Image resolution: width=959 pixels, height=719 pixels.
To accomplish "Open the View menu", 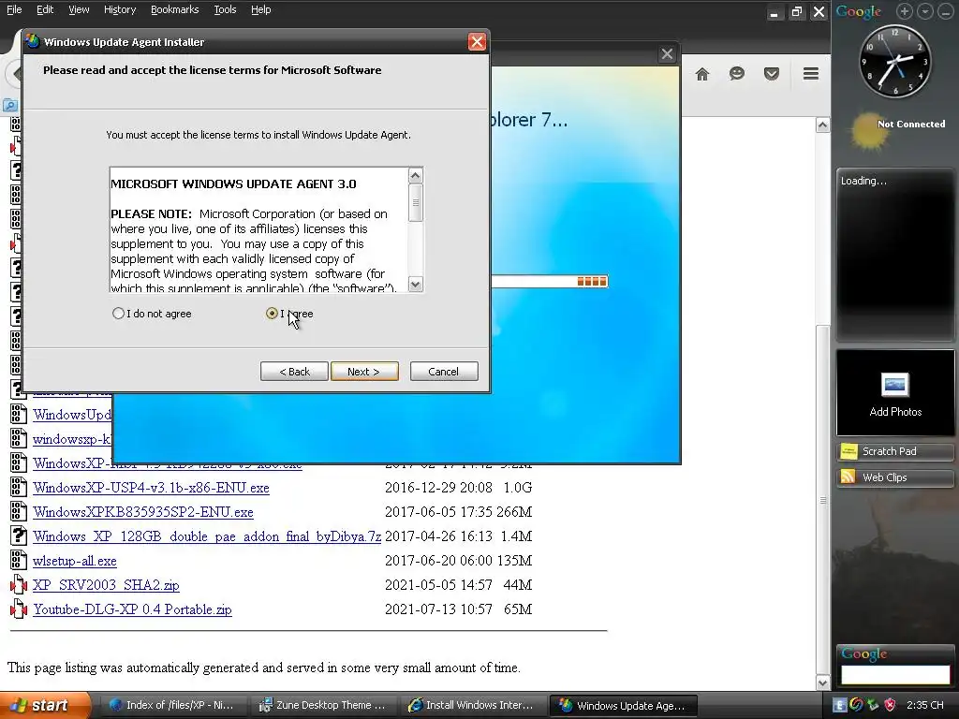I will [x=79, y=9].
